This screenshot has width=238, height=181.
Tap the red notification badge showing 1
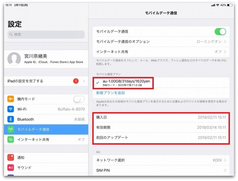[x=76, y=81]
